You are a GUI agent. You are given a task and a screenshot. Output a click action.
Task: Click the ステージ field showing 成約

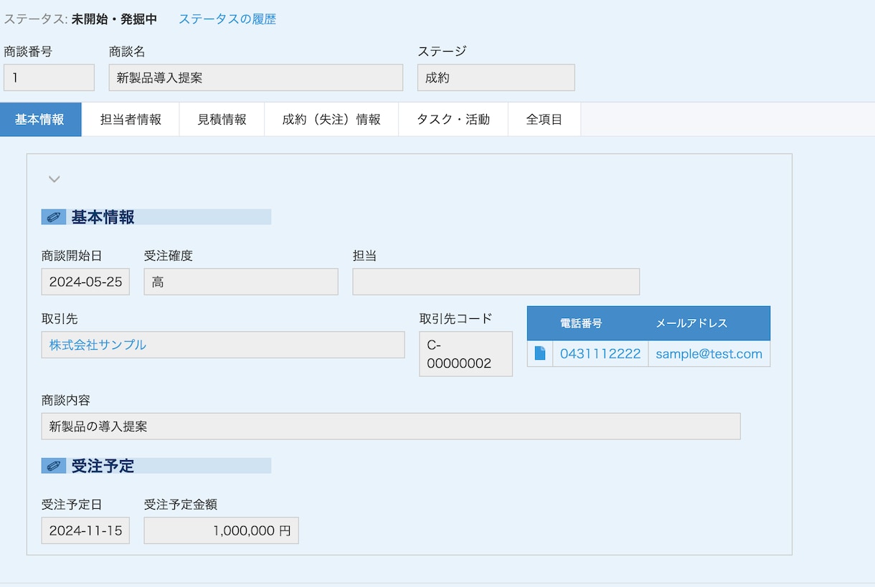pos(496,77)
